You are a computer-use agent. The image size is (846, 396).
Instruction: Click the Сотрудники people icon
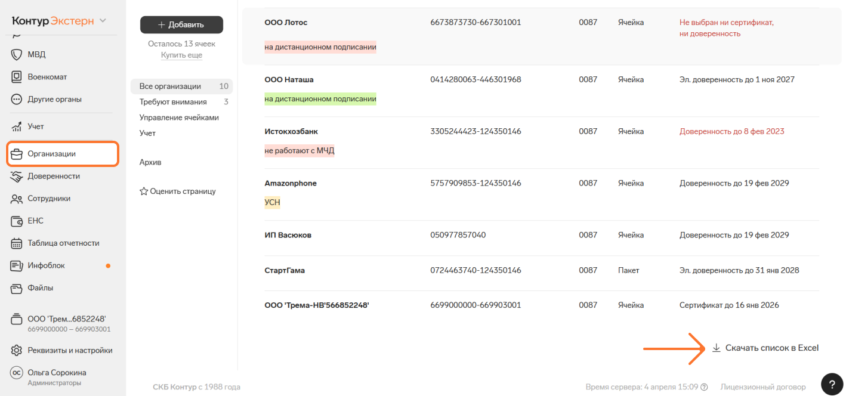tap(17, 199)
